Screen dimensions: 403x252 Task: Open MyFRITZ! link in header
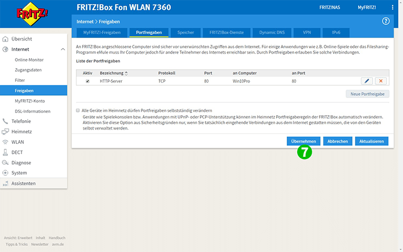367,7
